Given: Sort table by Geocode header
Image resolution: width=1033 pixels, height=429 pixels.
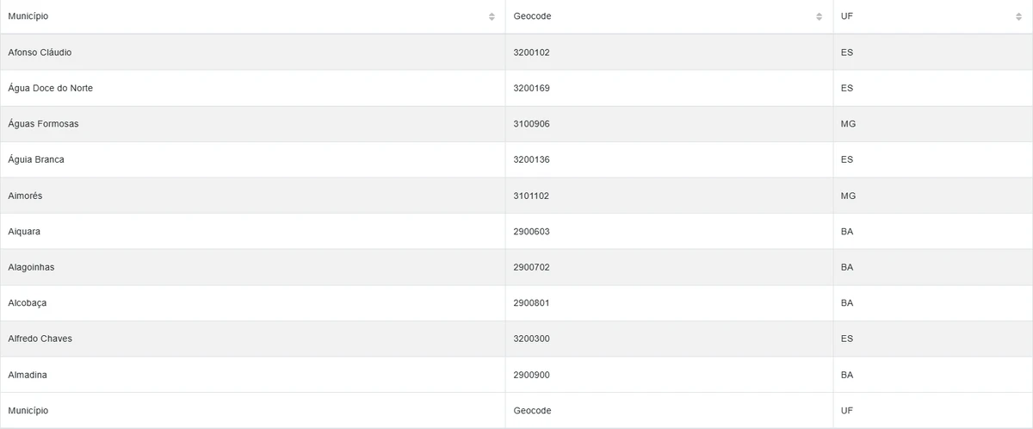Looking at the screenshot, I should (533, 16).
